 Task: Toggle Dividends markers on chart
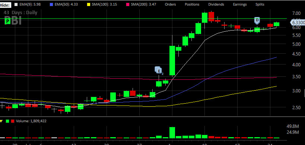(216, 4)
